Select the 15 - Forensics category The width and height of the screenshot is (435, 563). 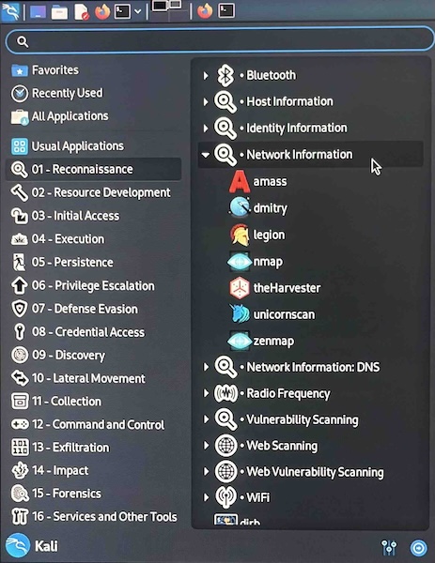(93, 494)
